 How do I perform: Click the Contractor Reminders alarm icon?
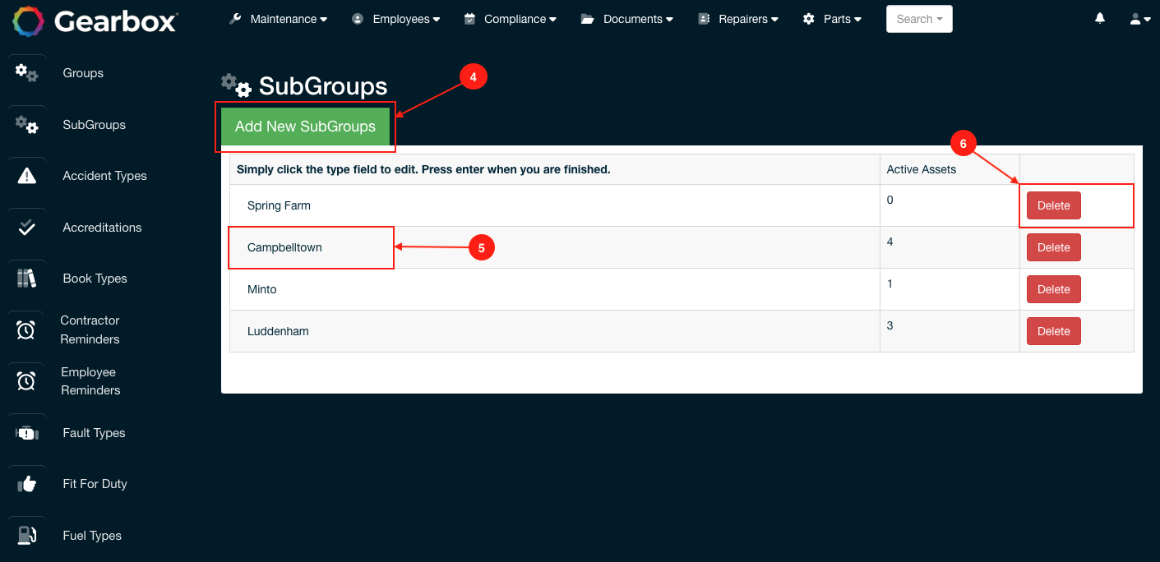click(x=26, y=329)
